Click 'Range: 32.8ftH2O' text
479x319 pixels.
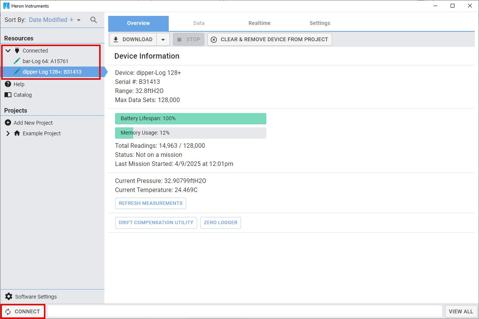[139, 91]
